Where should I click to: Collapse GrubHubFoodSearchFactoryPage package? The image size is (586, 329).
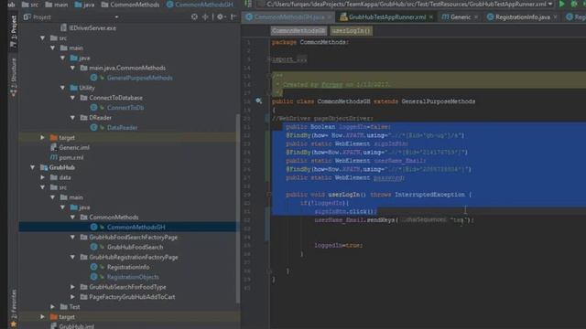coord(72,238)
